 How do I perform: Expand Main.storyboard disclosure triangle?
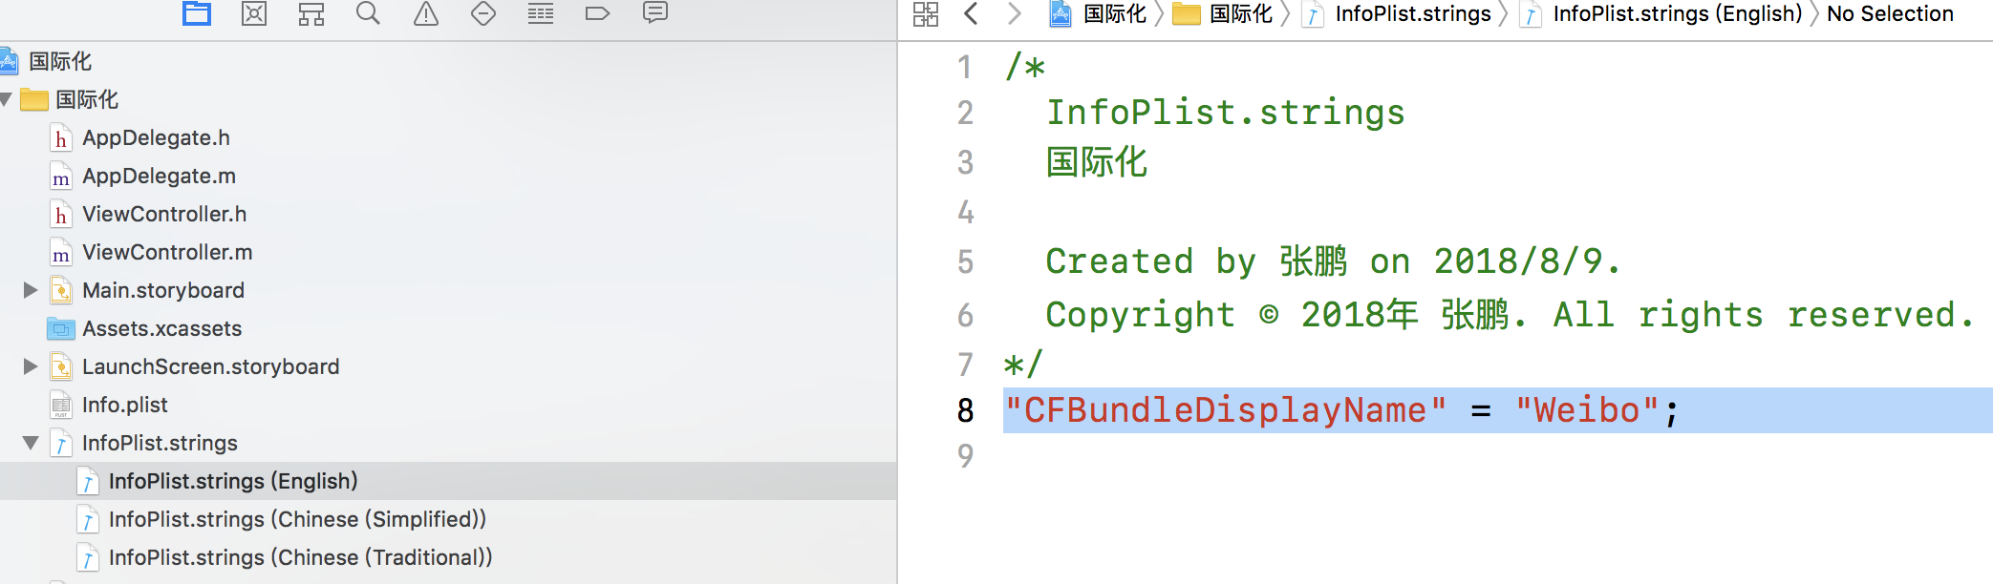(x=31, y=290)
